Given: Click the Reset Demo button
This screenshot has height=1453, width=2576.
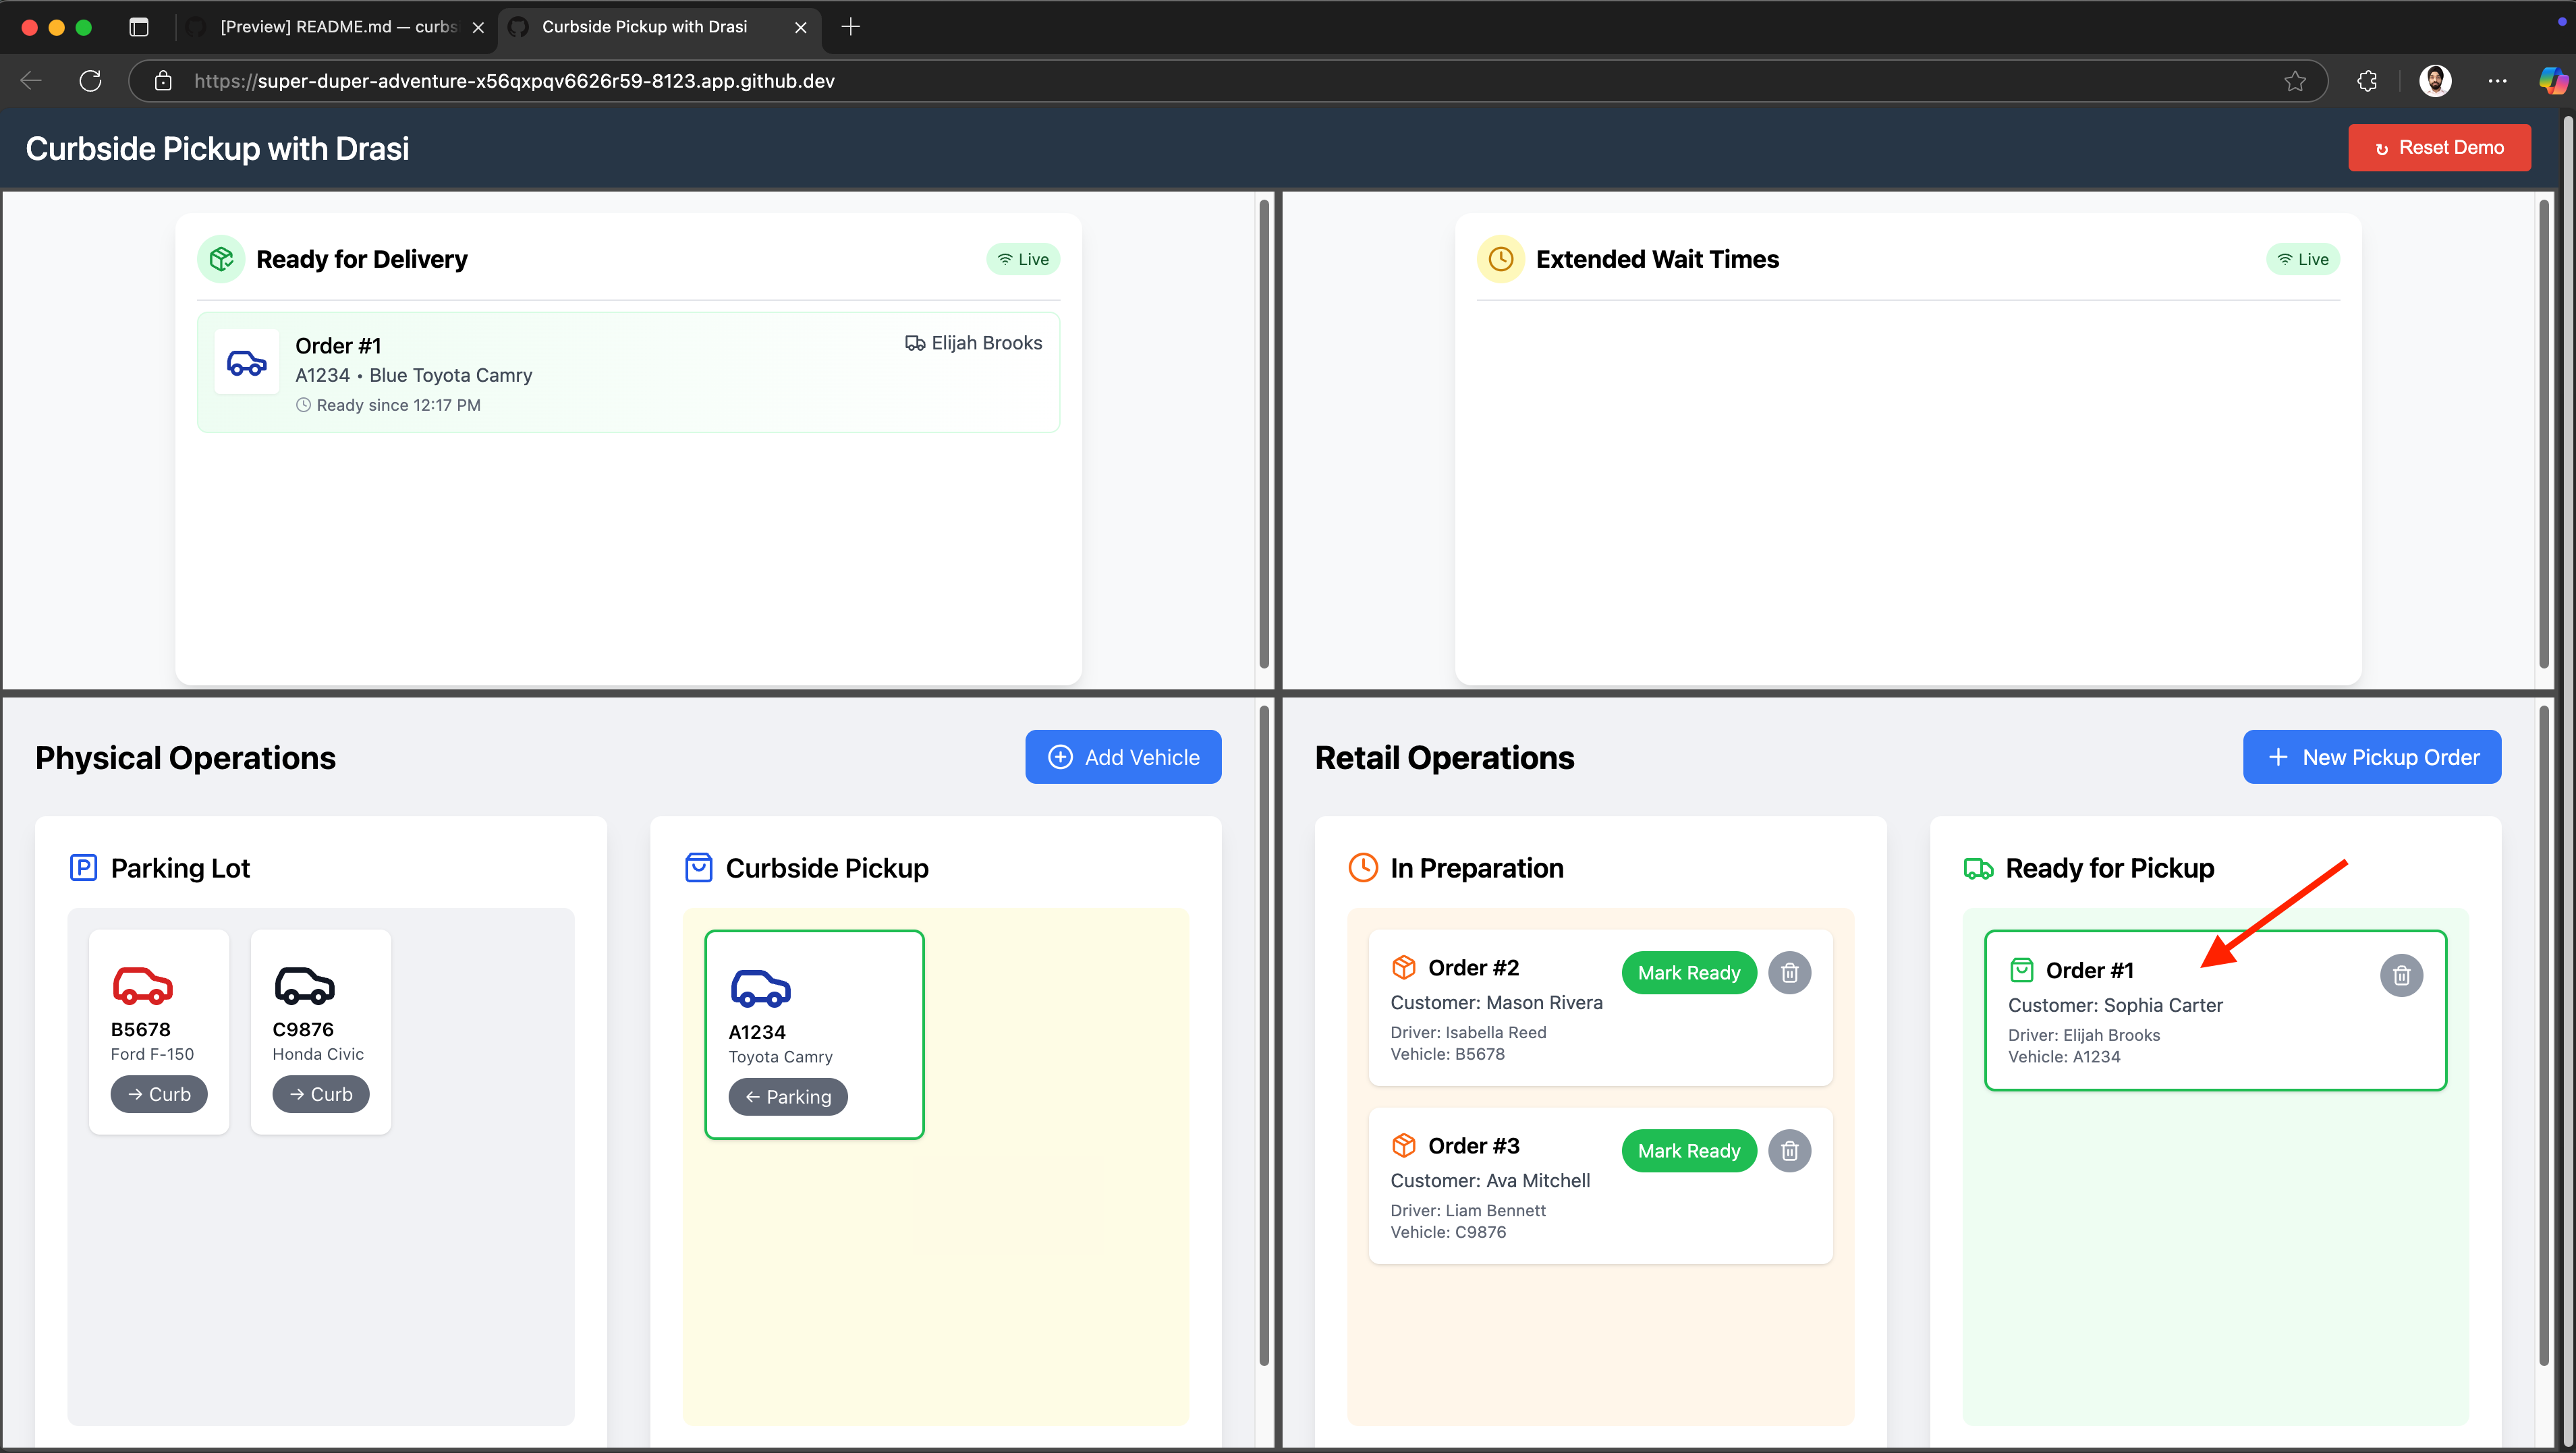Looking at the screenshot, I should click(x=2439, y=147).
